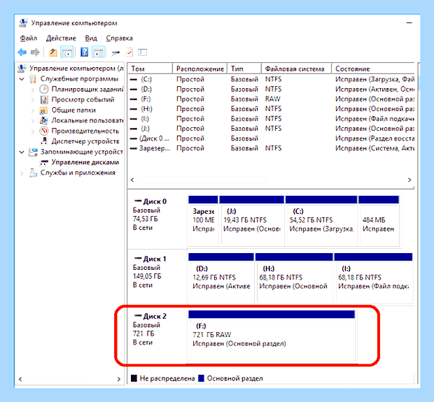Select the (Диск 0 ... recovery partition row

(272, 138)
